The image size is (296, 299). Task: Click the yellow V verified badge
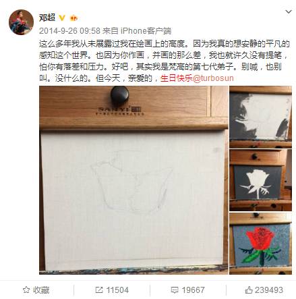tap(62, 18)
